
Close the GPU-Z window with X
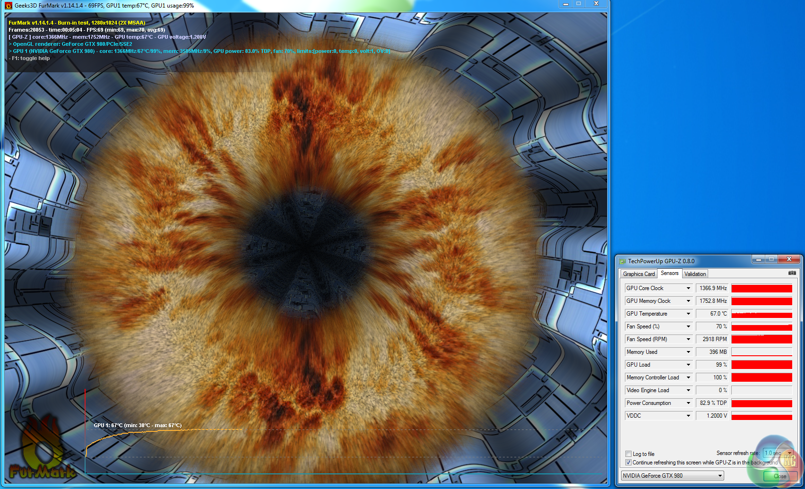788,259
